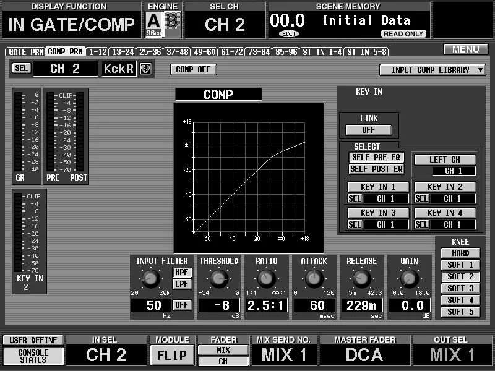Select HPF filter type
Image resolution: width=495 pixels, height=371 pixels.
(182, 272)
